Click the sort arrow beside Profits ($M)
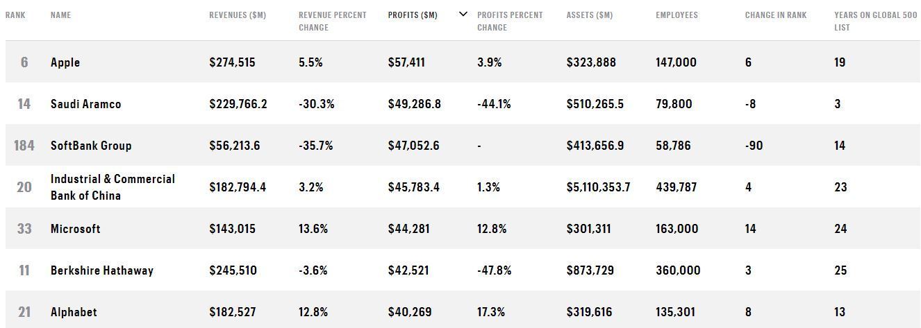This screenshot has width=921, height=328. 463,15
